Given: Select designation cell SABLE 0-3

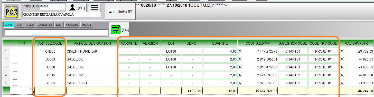Looking at the screenshot, I should [92, 59].
